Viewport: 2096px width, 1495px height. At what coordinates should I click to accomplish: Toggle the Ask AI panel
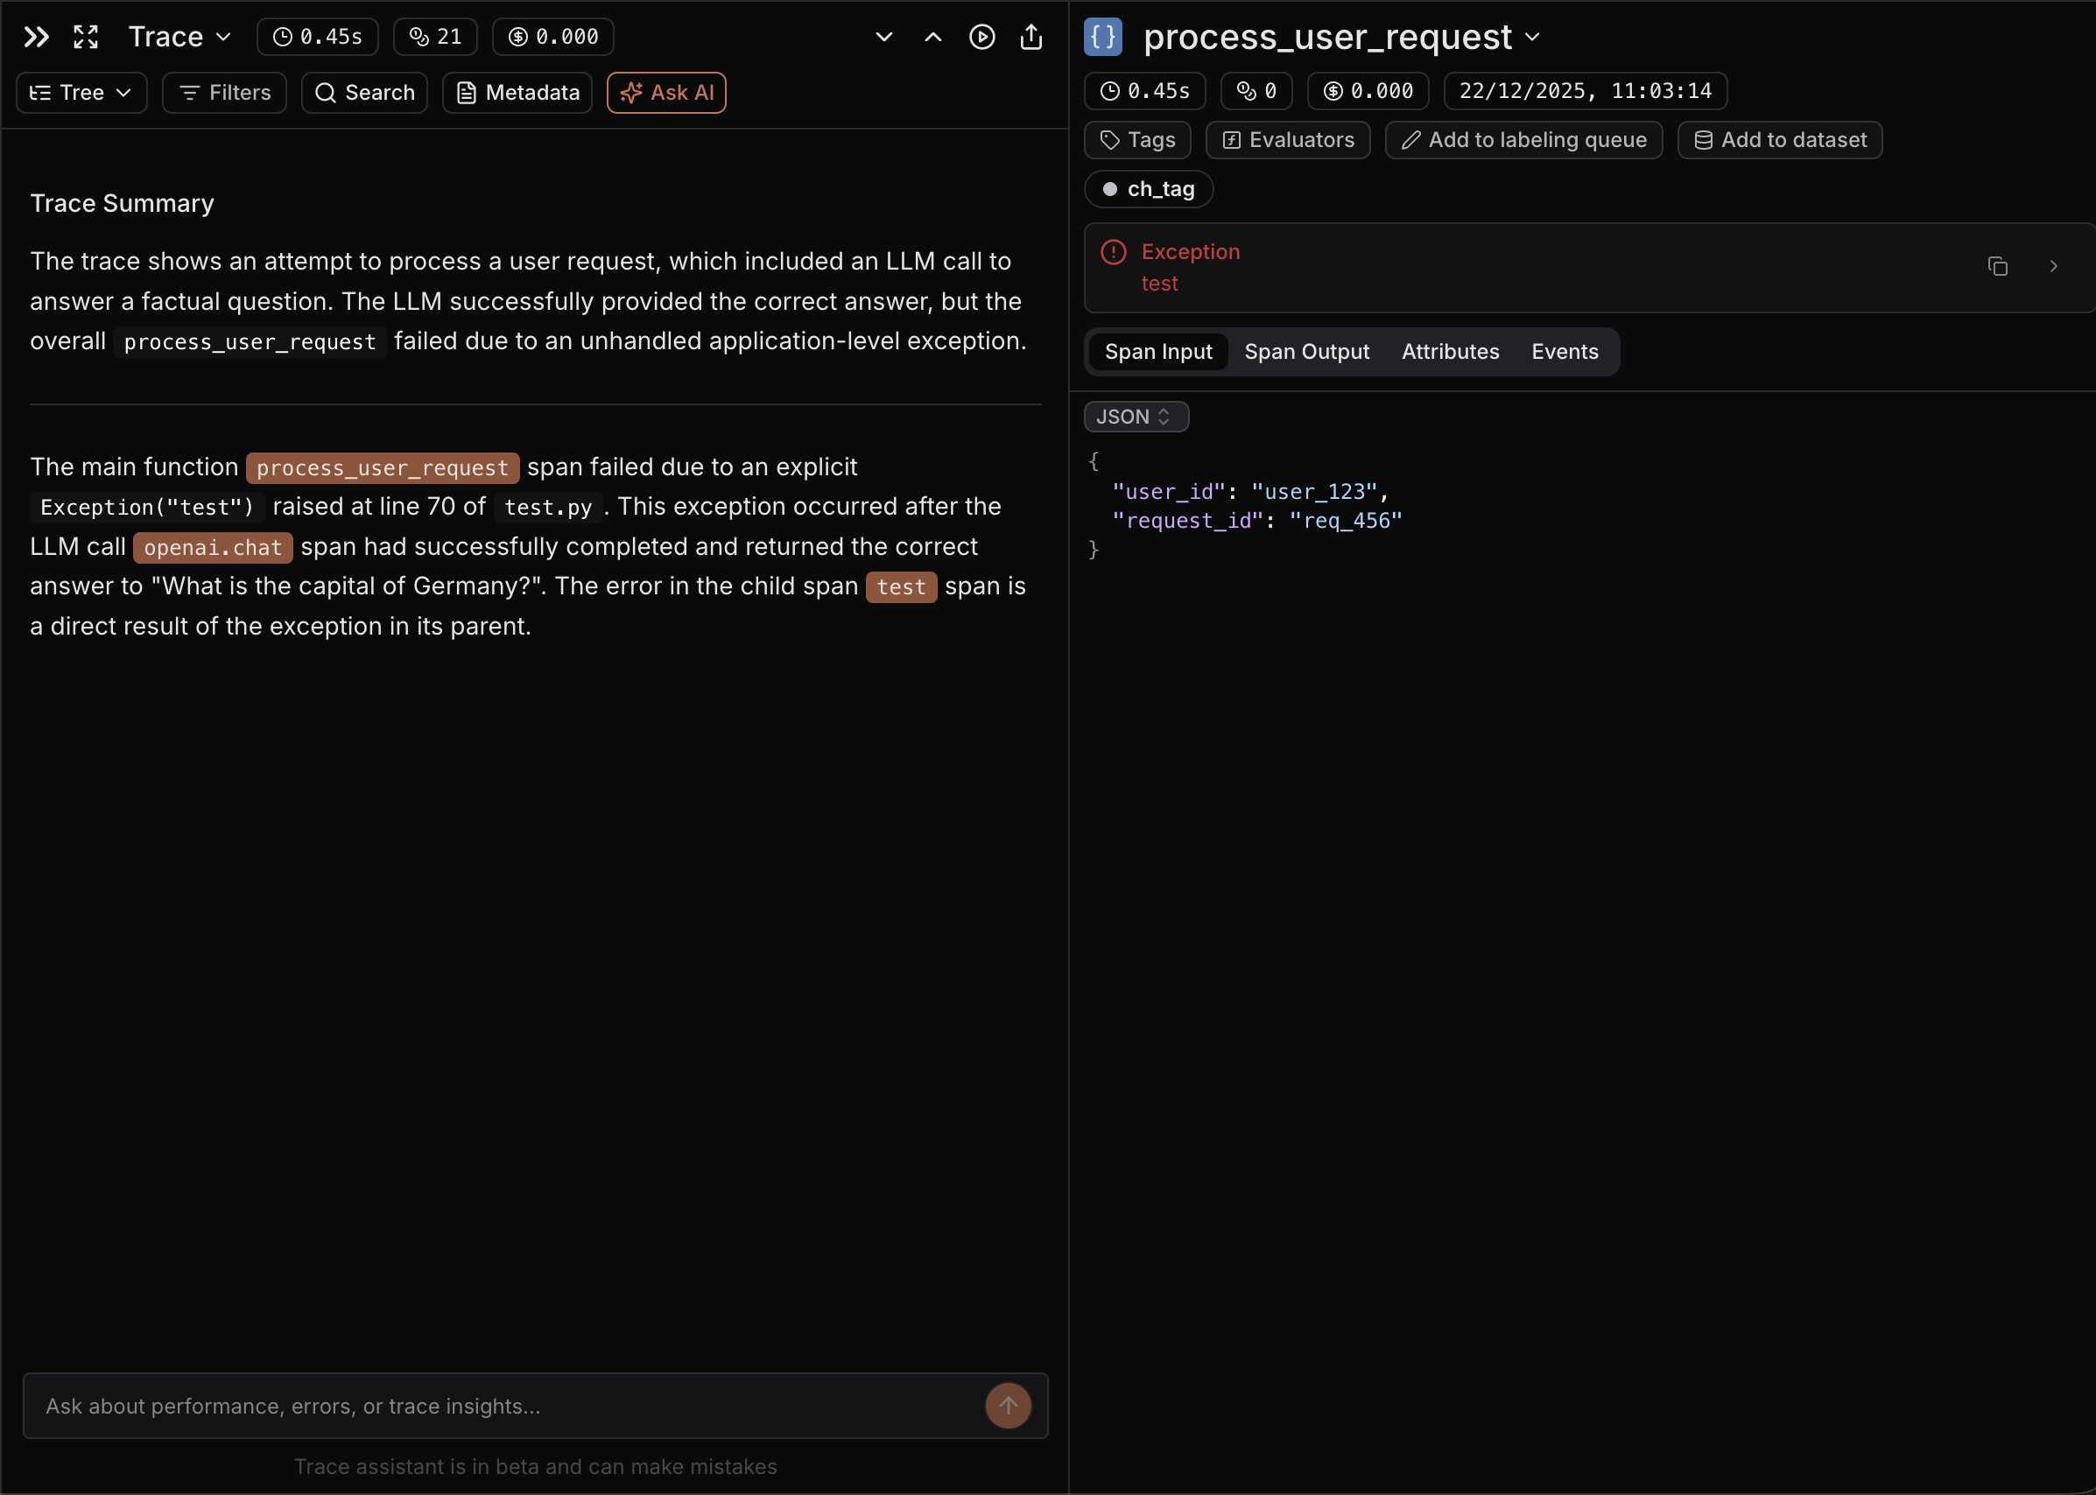[665, 93]
